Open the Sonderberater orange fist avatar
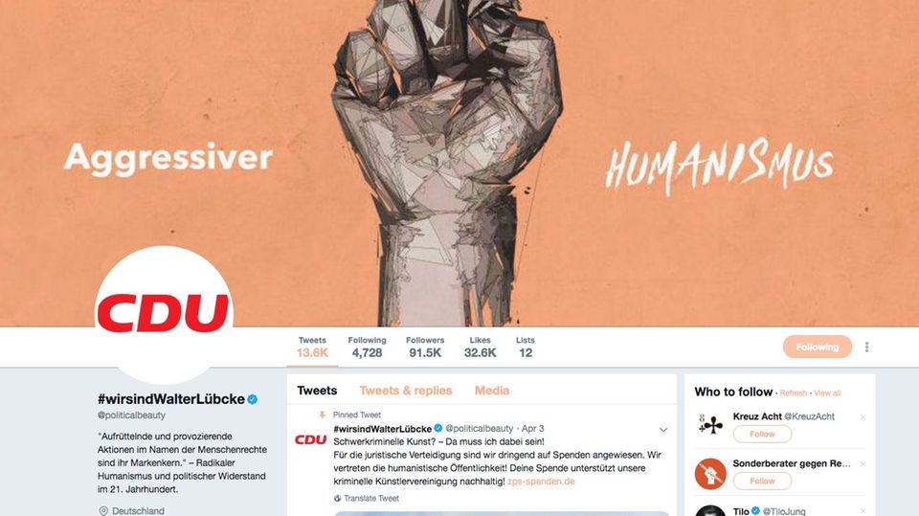This screenshot has width=919, height=516. click(x=710, y=474)
